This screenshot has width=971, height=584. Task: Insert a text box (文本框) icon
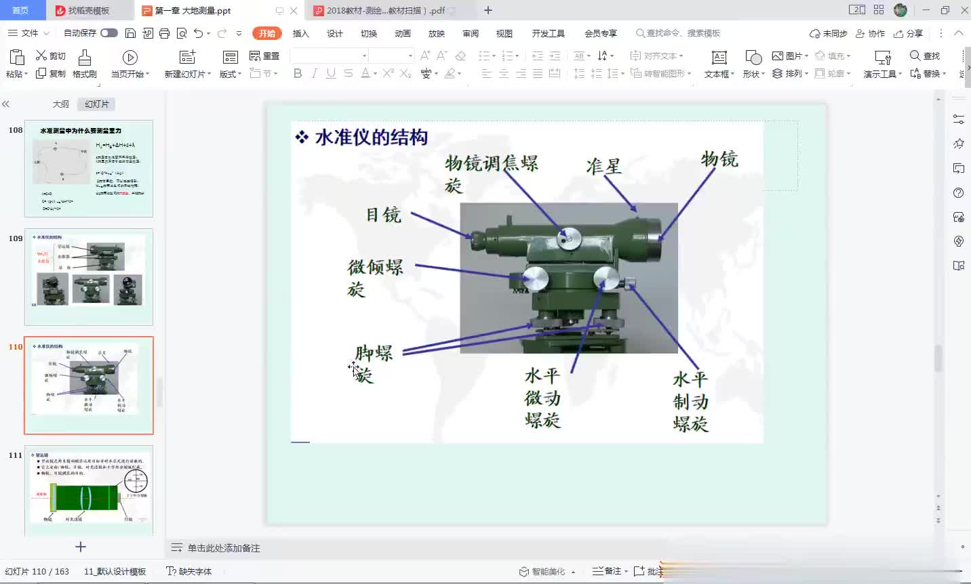pyautogui.click(x=719, y=58)
